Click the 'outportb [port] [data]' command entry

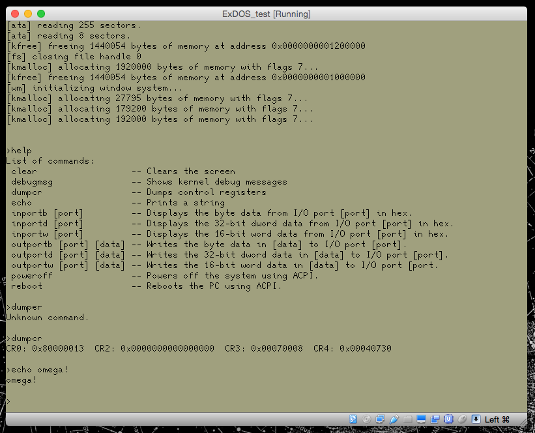[x=68, y=245]
